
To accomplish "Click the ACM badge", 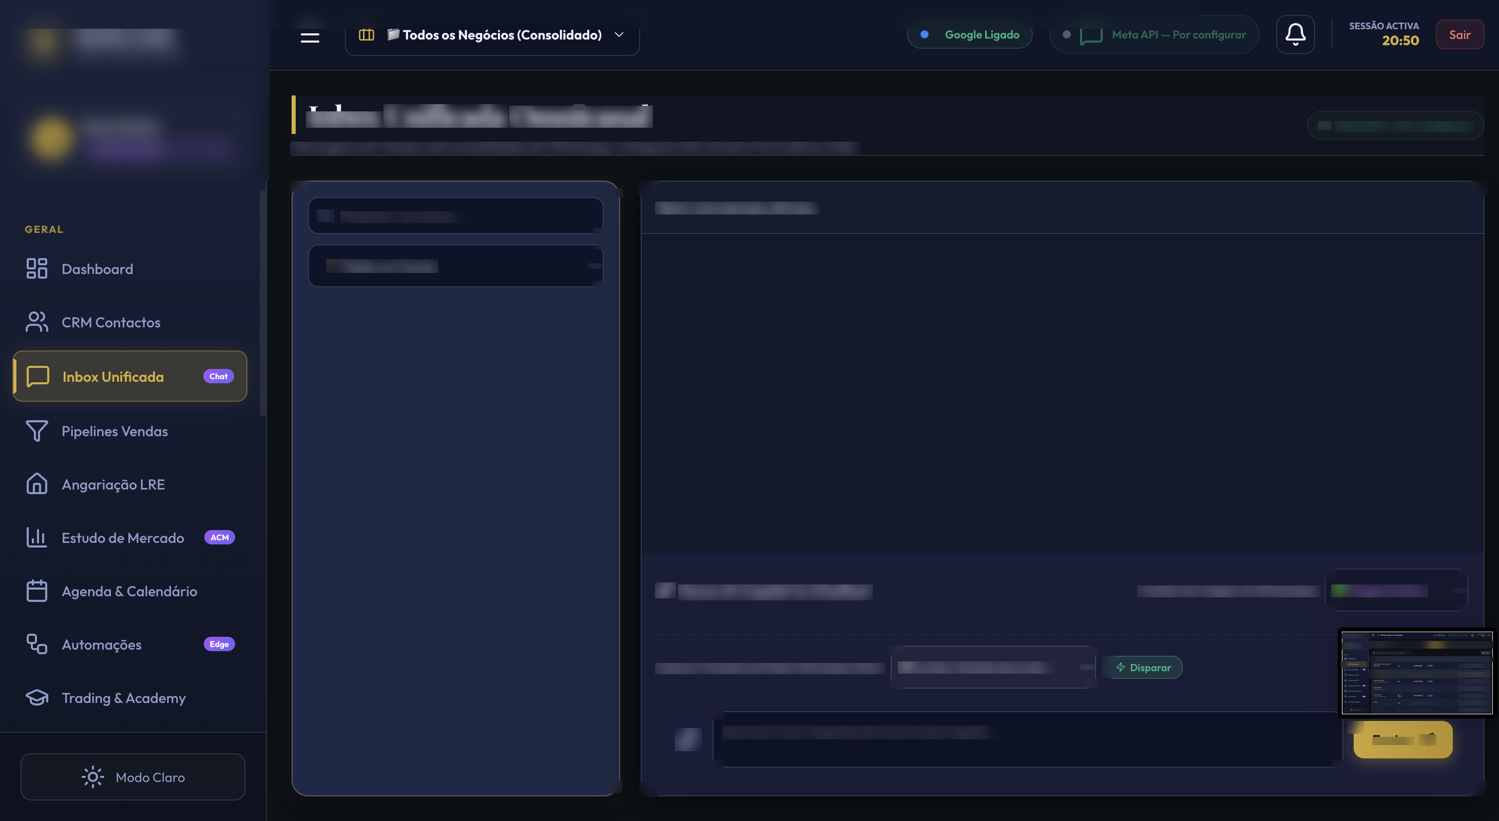I will point(219,537).
